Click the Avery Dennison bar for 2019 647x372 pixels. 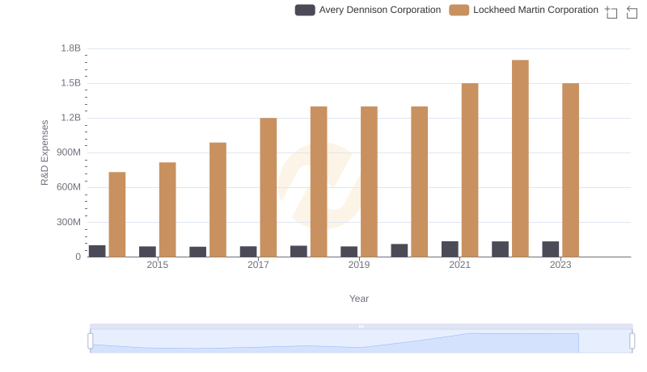click(x=349, y=252)
